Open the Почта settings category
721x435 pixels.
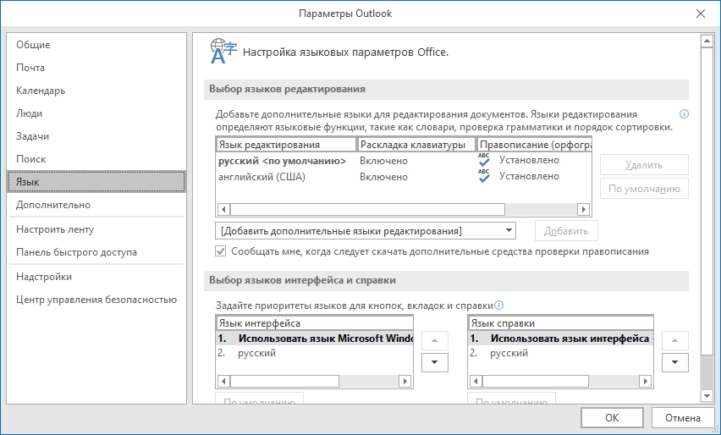click(96, 68)
